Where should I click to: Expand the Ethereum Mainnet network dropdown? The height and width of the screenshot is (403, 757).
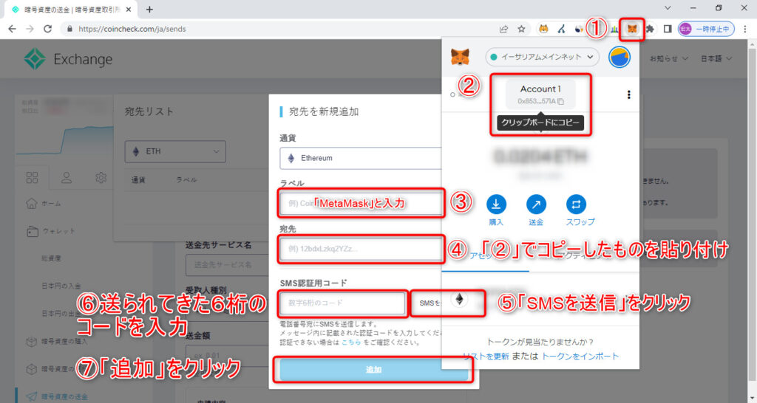543,57
